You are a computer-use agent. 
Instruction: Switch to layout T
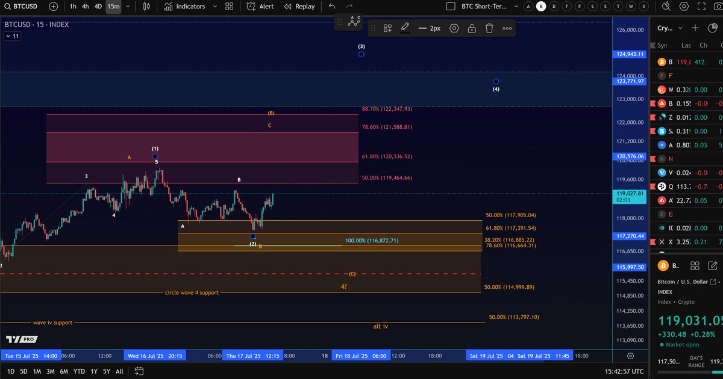click(618, 6)
